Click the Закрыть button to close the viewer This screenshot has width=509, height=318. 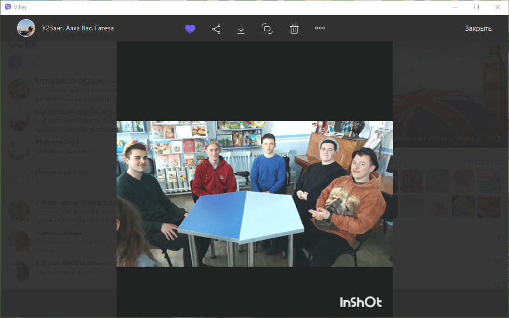click(478, 28)
